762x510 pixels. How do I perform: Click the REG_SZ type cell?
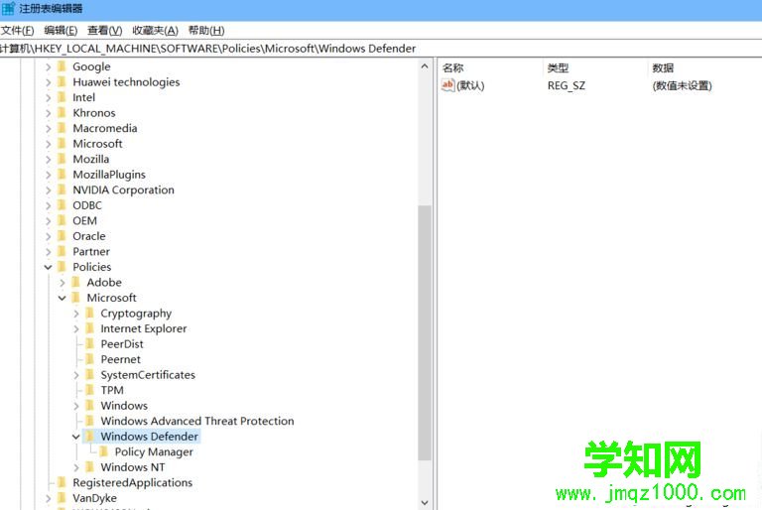567,85
